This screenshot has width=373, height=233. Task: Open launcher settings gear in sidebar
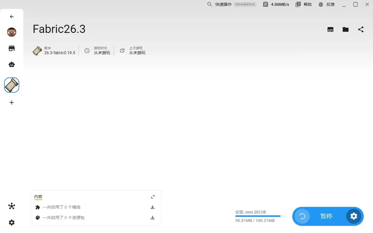(12, 223)
